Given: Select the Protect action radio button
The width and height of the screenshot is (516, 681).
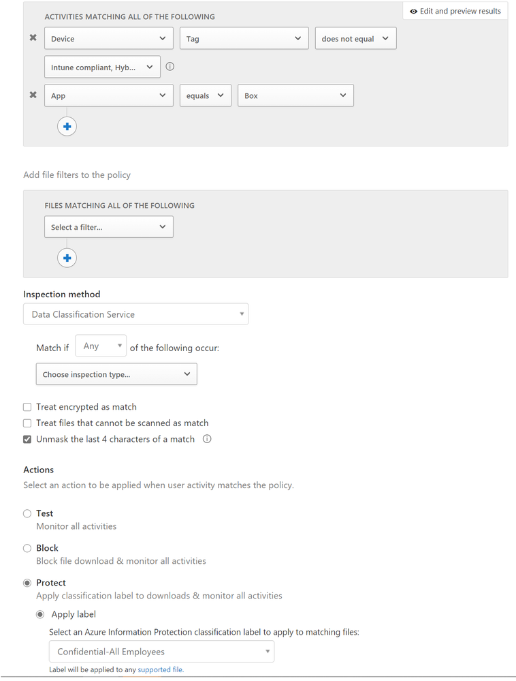Looking at the screenshot, I should (x=27, y=583).
